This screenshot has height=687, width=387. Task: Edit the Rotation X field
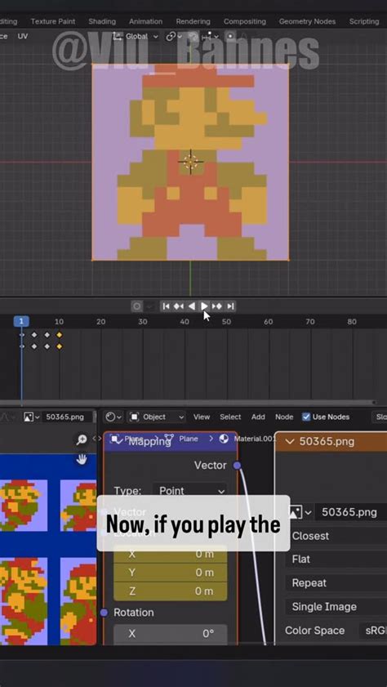(x=171, y=634)
